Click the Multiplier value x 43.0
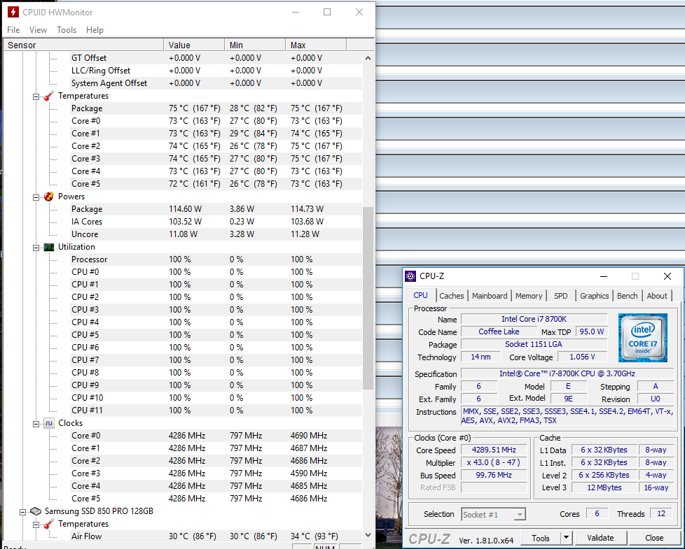This screenshot has height=549, width=685. point(494,463)
